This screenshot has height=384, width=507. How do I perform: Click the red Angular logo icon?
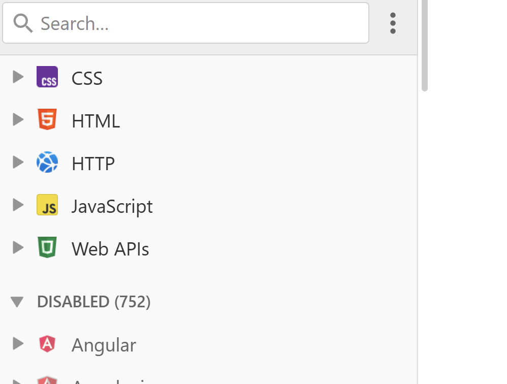tap(47, 343)
